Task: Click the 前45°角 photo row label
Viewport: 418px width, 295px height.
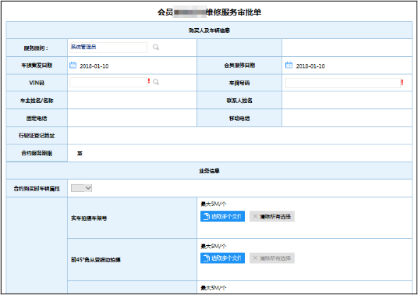Action: (96, 260)
